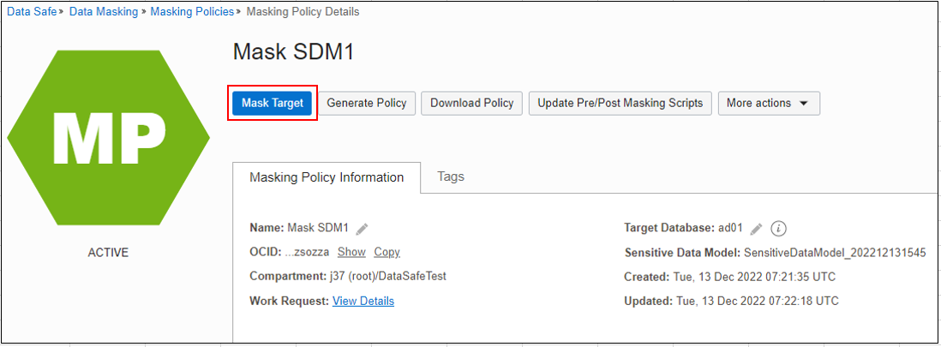Image resolution: width=941 pixels, height=347 pixels.
Task: Click the Generate Policy button
Action: pyautogui.click(x=367, y=104)
